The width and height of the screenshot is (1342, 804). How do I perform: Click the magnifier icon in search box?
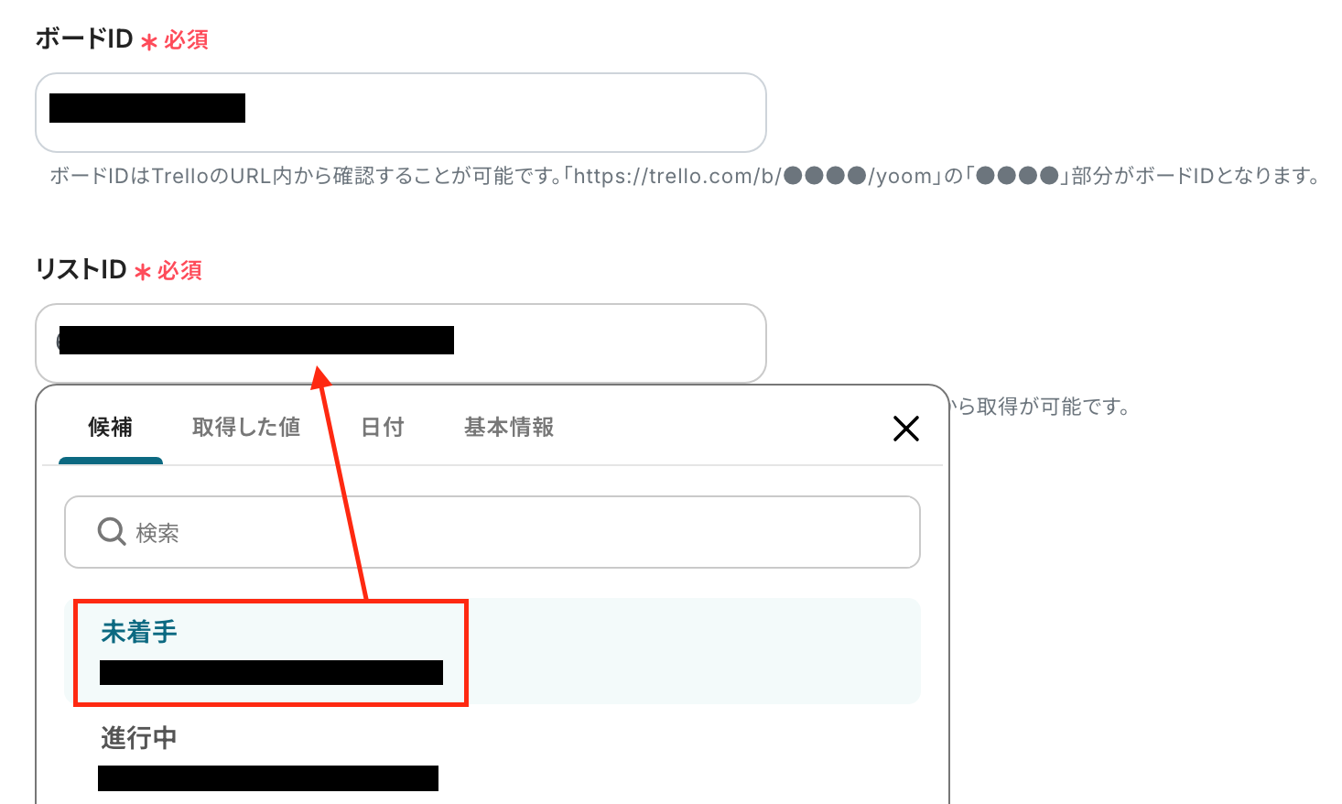pos(112,531)
